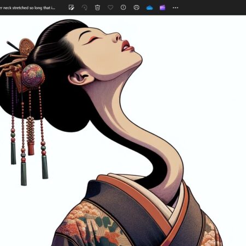
Task: Click the floral round hair ornament
Action: (x=33, y=75)
